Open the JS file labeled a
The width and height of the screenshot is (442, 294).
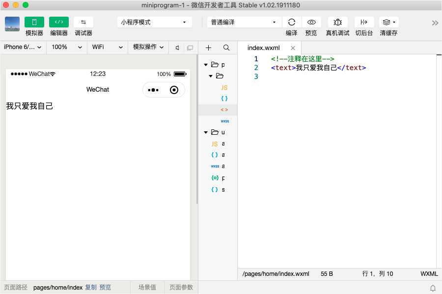pos(218,144)
